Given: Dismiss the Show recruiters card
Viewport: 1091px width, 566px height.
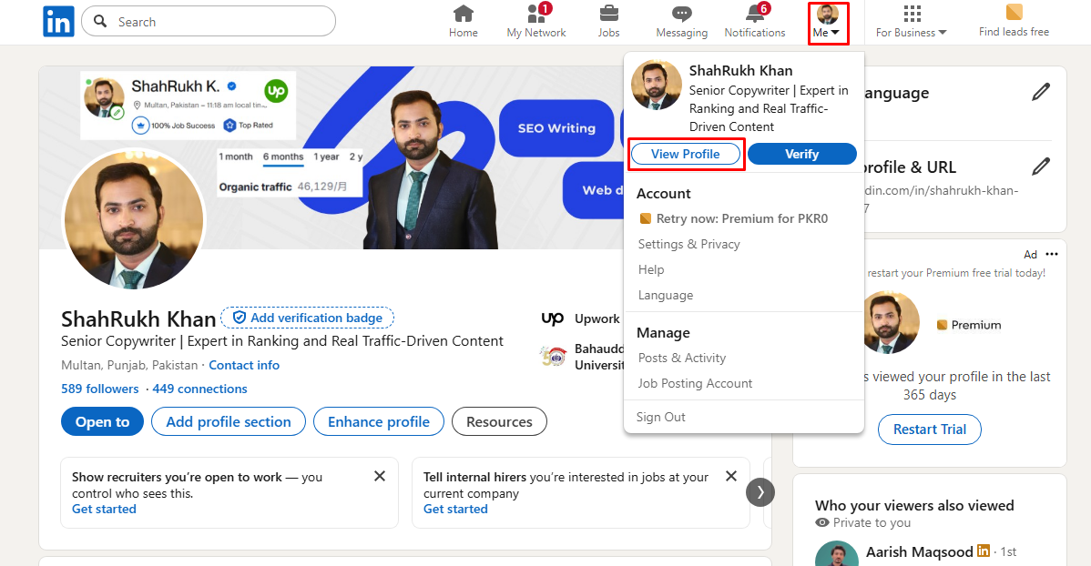Looking at the screenshot, I should point(380,475).
